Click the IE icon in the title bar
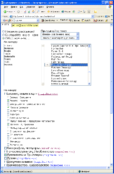 [2, 3]
